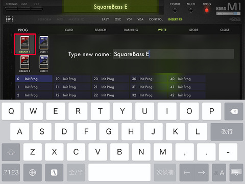Toggle full/half width key
The width and height of the screenshot is (245, 184).
(76, 172)
